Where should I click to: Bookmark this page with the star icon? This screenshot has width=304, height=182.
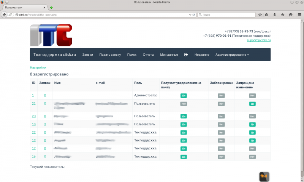click(x=260, y=15)
